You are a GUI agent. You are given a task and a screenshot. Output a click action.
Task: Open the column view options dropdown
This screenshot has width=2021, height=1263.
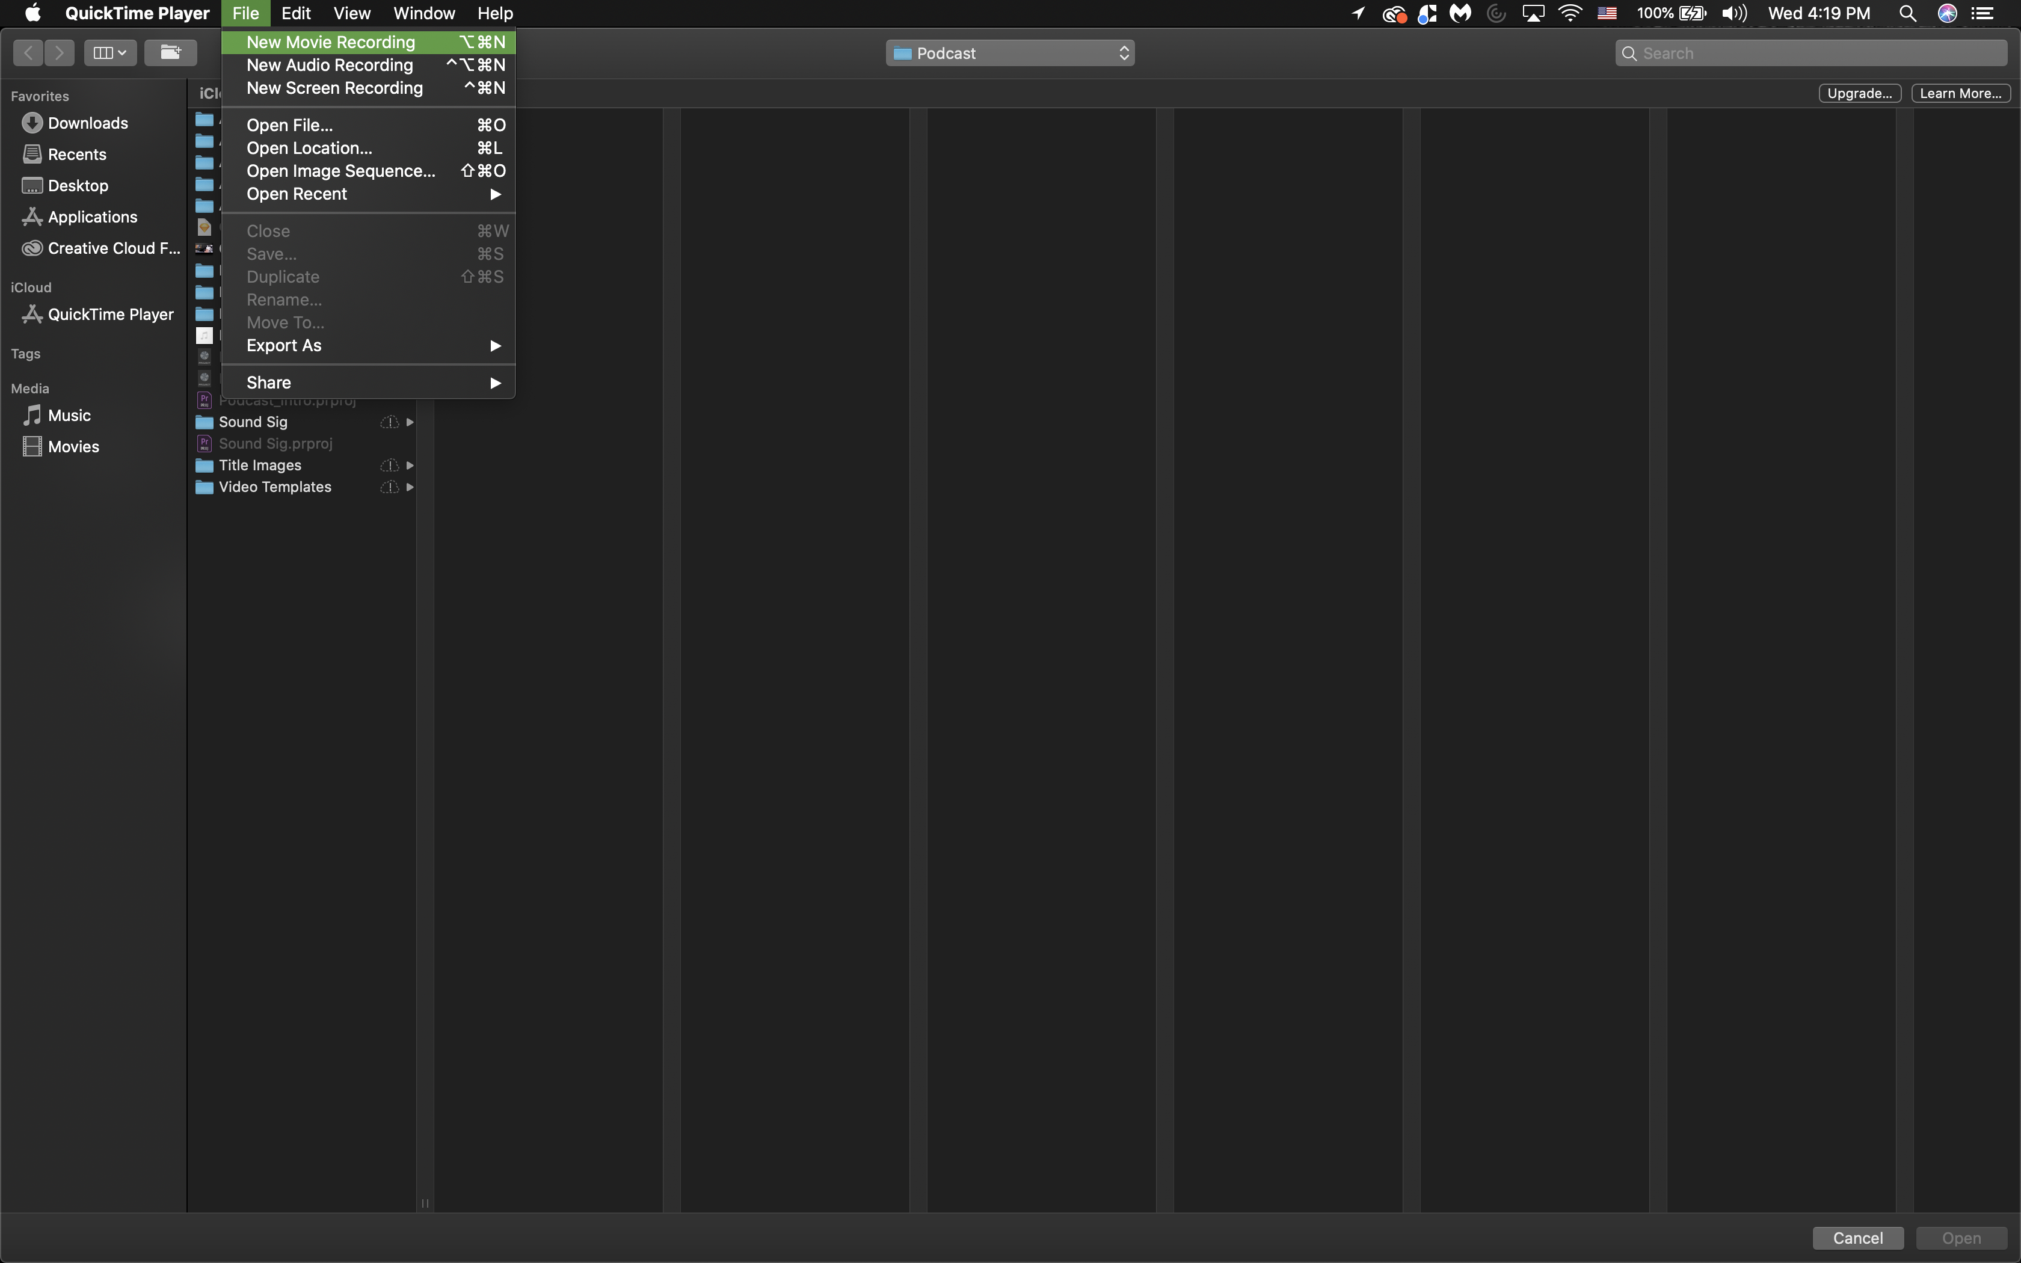109,53
